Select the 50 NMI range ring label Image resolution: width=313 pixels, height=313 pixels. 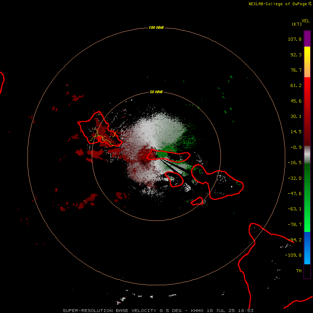pos(156,92)
